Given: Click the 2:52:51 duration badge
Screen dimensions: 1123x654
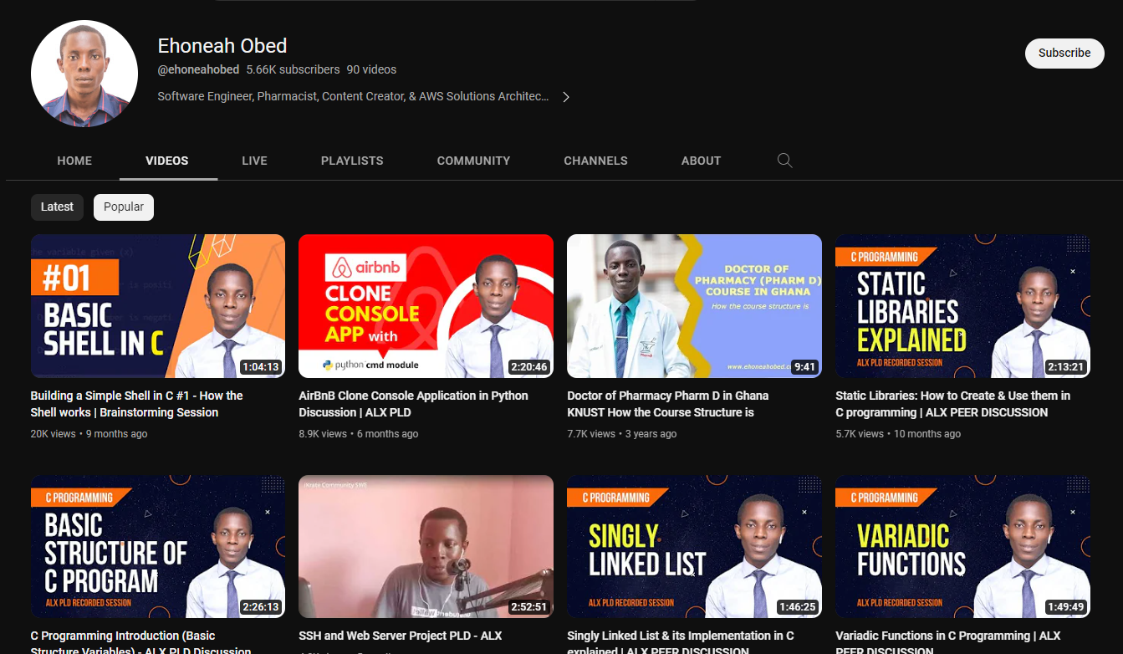Looking at the screenshot, I should click(x=528, y=607).
